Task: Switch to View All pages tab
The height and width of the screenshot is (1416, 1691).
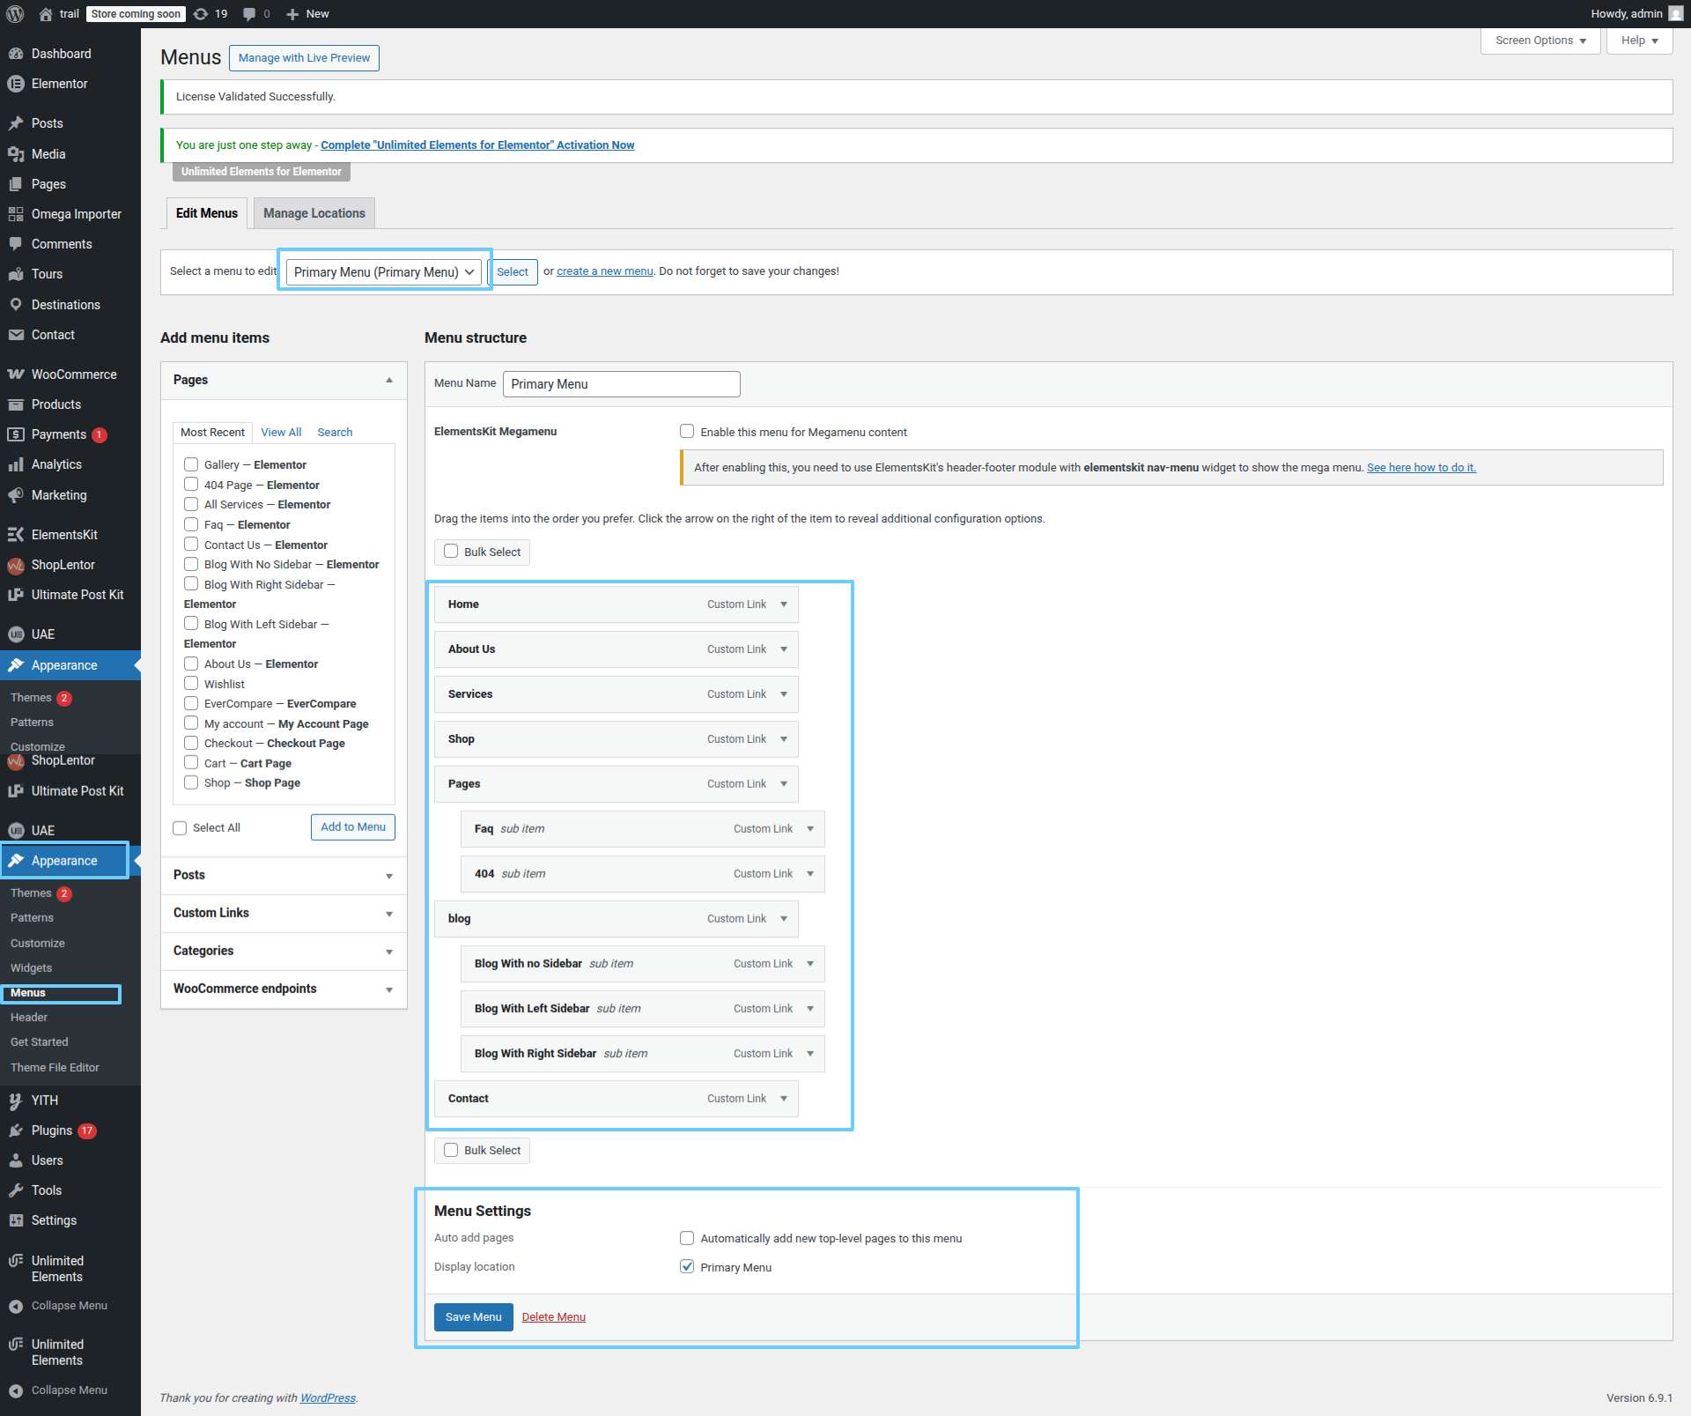Action: [281, 432]
